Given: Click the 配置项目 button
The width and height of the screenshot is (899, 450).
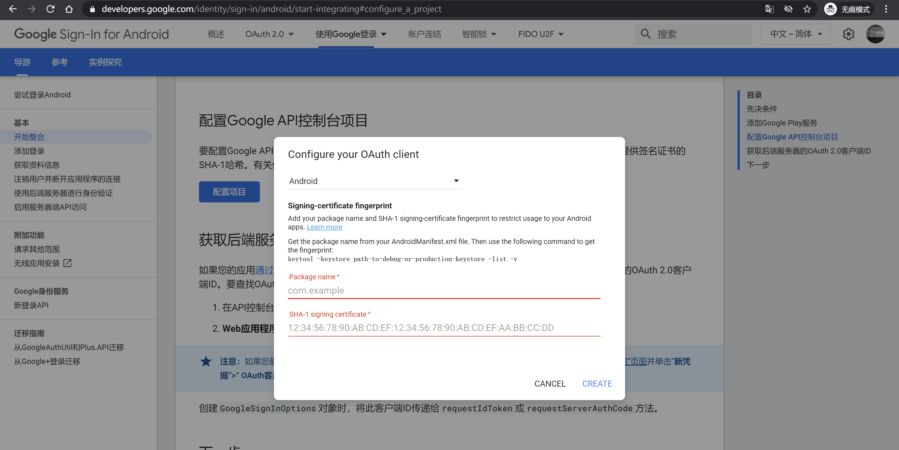Looking at the screenshot, I should click(x=229, y=192).
